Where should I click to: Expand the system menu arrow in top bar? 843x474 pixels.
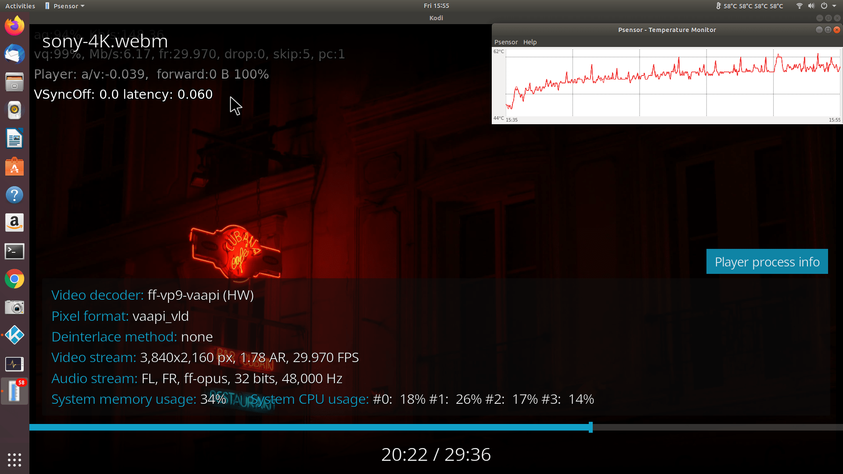click(834, 6)
